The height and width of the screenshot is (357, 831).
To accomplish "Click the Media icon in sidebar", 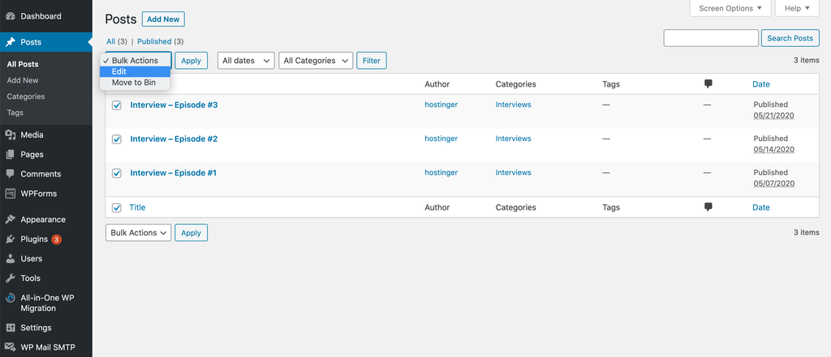I will click(x=10, y=135).
